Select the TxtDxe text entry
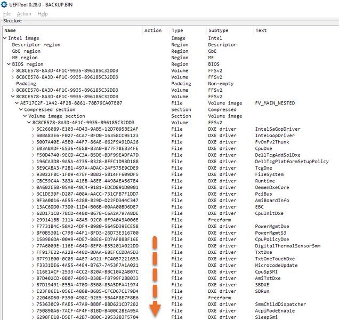The height and width of the screenshot is (320, 339). [x=263, y=252]
